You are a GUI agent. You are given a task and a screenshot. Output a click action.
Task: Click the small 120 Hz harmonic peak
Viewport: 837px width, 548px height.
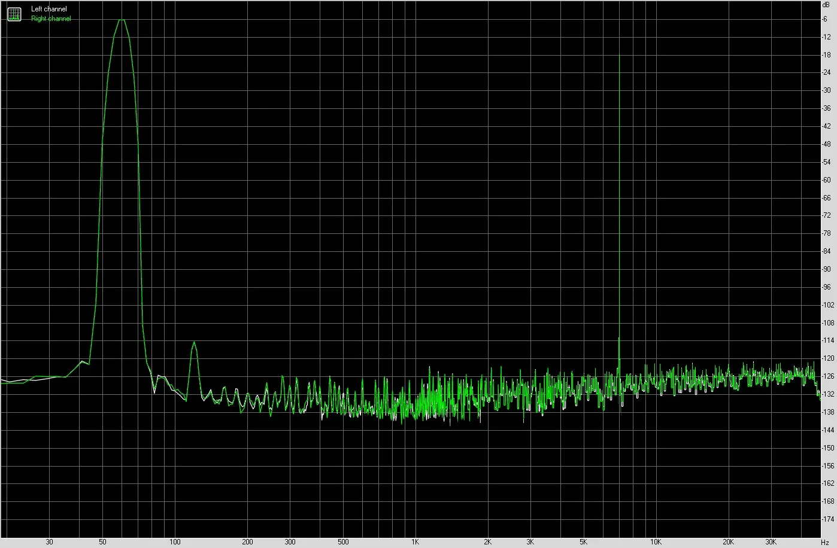pyautogui.click(x=194, y=343)
